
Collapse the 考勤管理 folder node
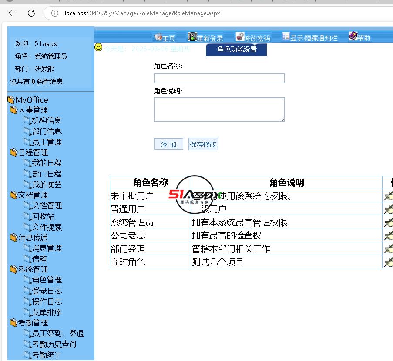click(14, 323)
